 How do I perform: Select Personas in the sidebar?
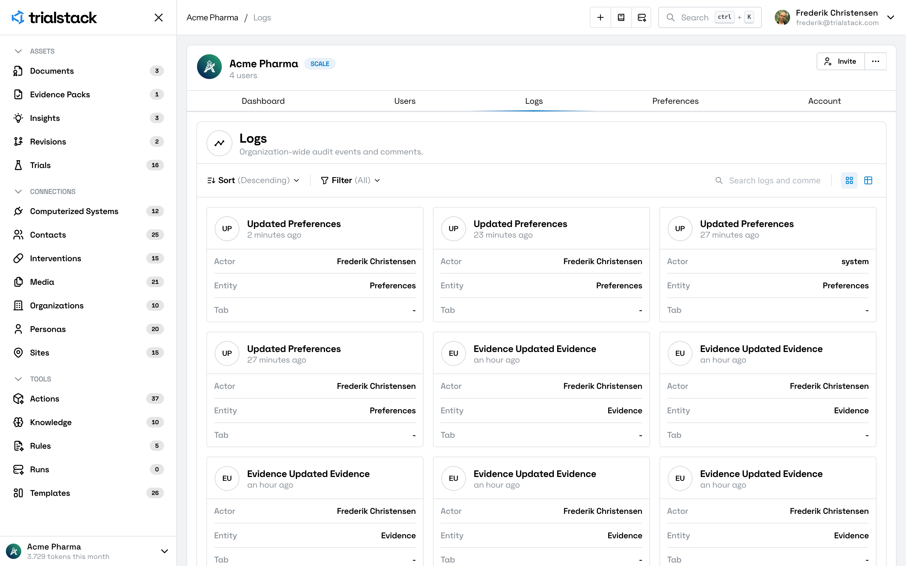(x=88, y=329)
